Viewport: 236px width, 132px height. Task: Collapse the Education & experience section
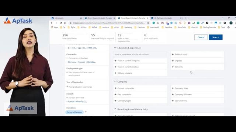click(x=115, y=48)
